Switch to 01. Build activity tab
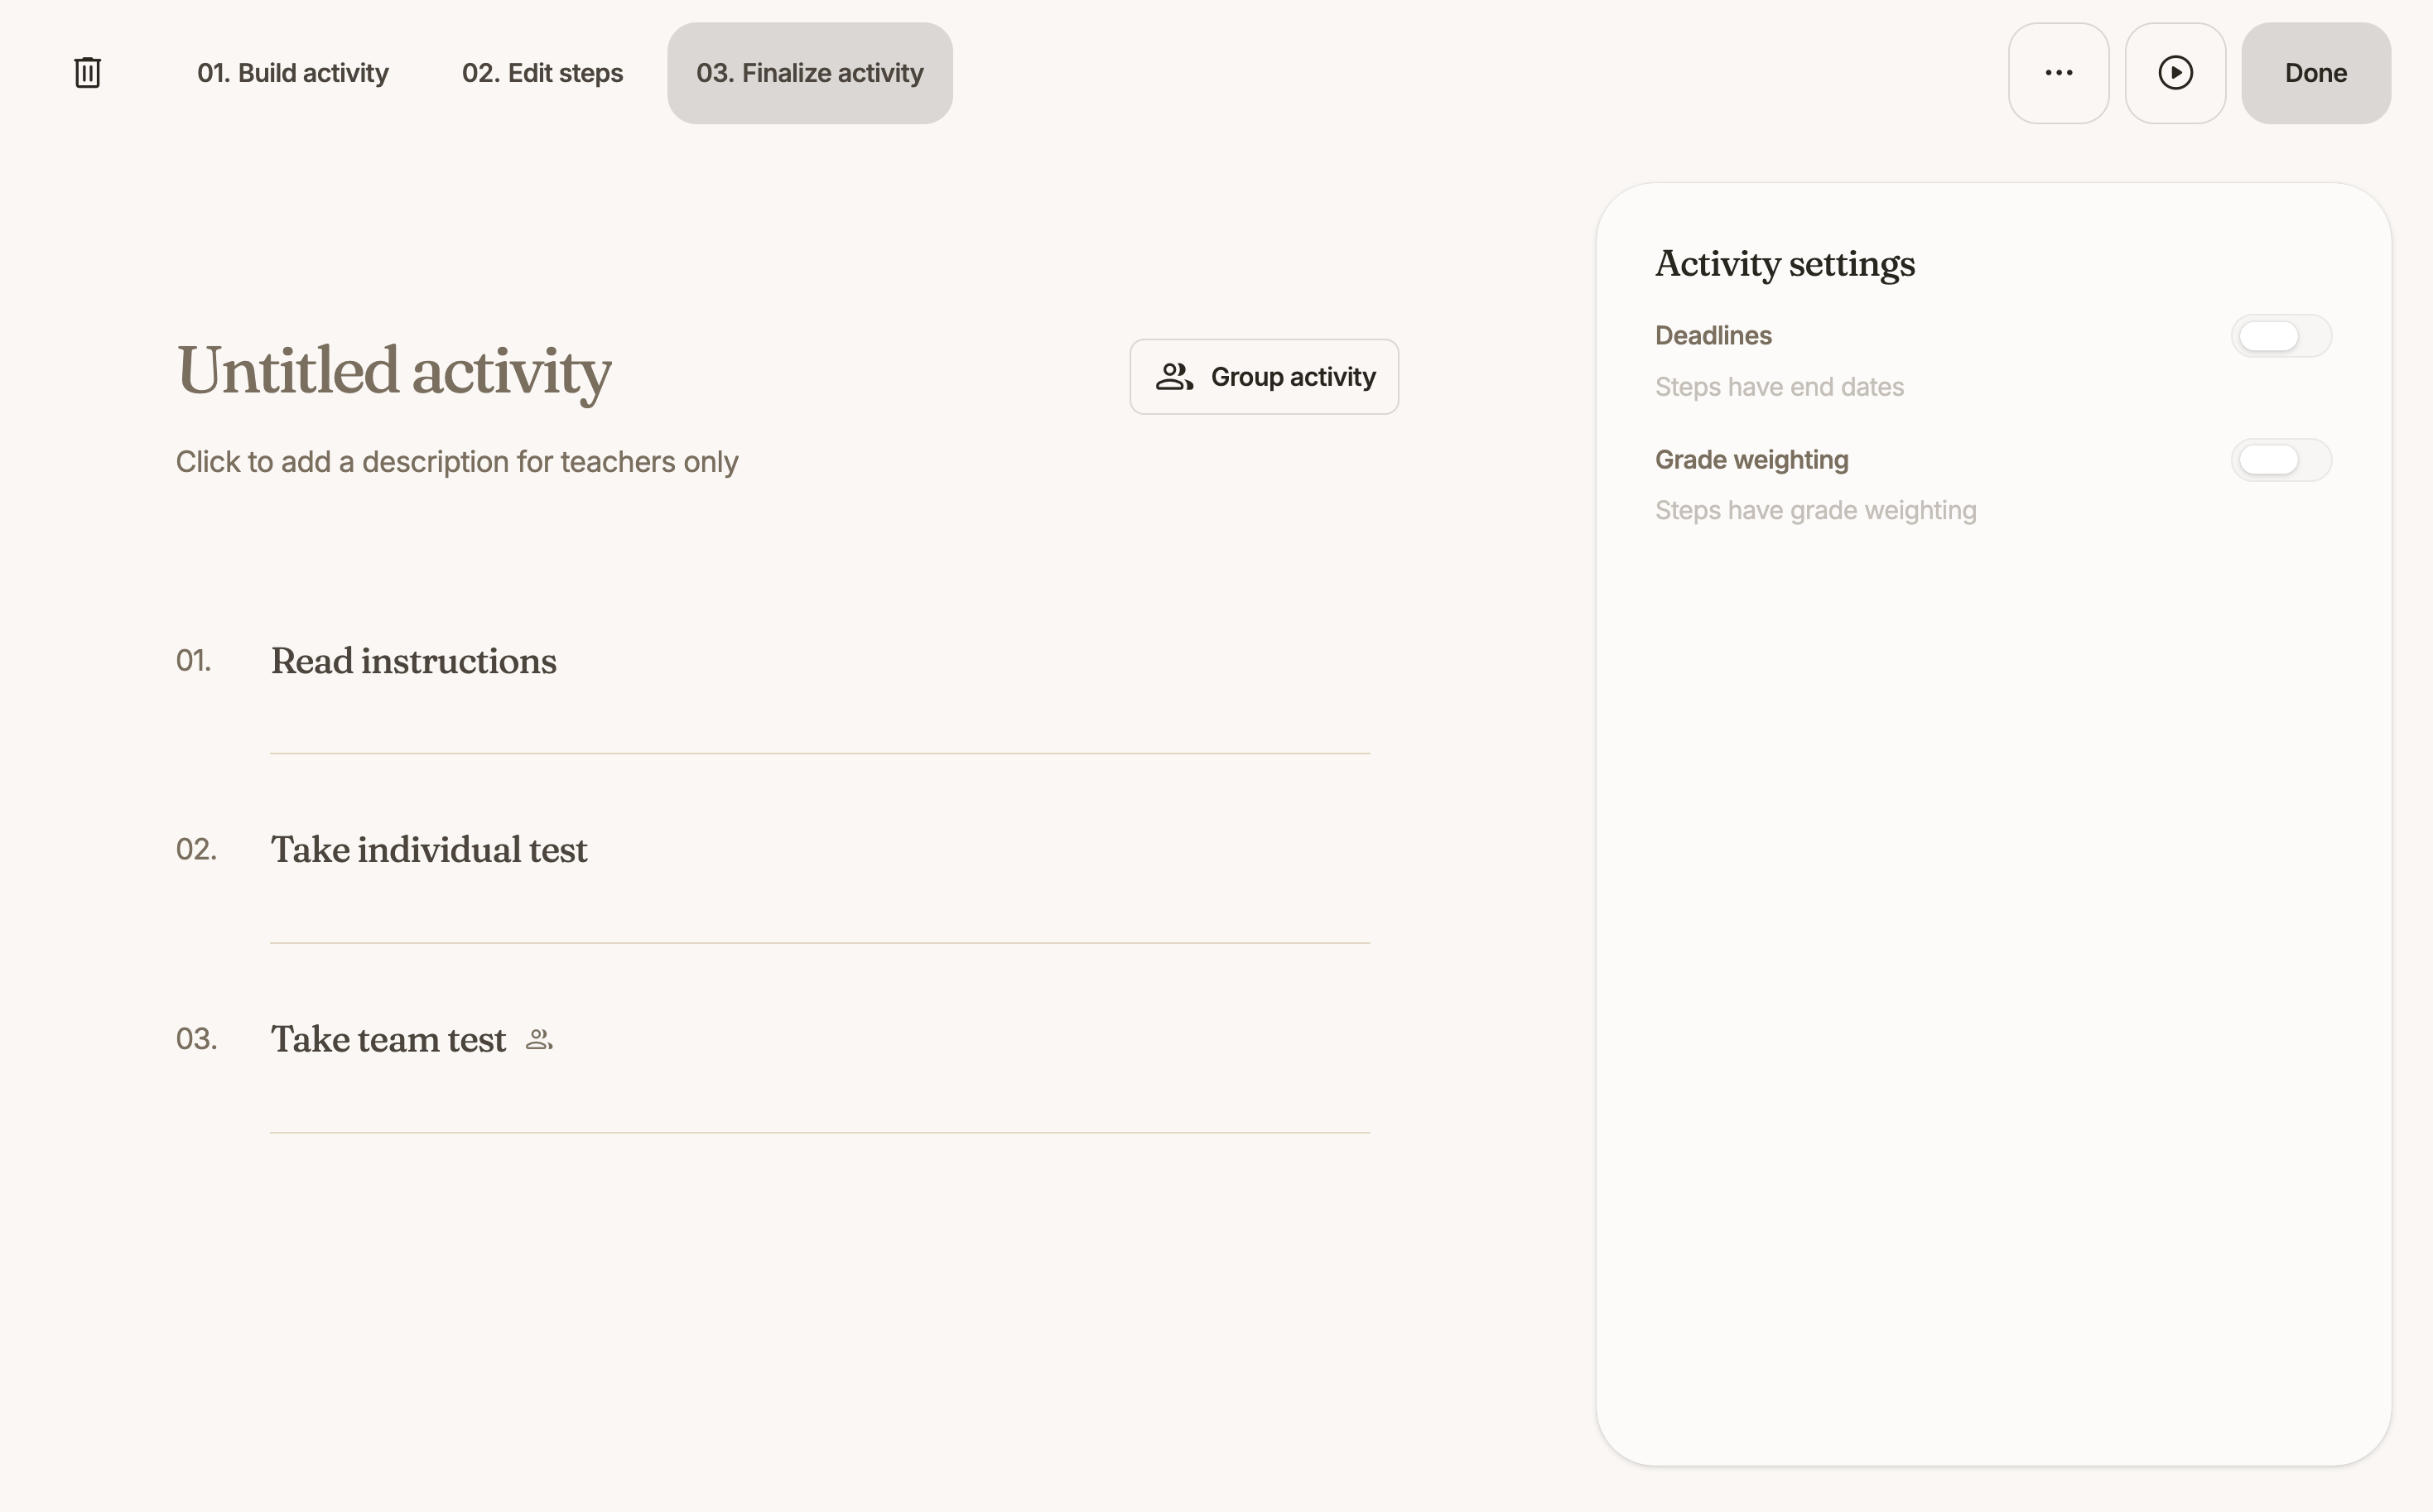The image size is (2433, 1512). (292, 73)
